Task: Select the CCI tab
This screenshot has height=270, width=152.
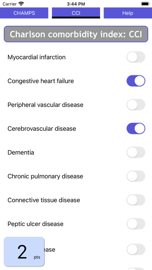Action: 76,13
